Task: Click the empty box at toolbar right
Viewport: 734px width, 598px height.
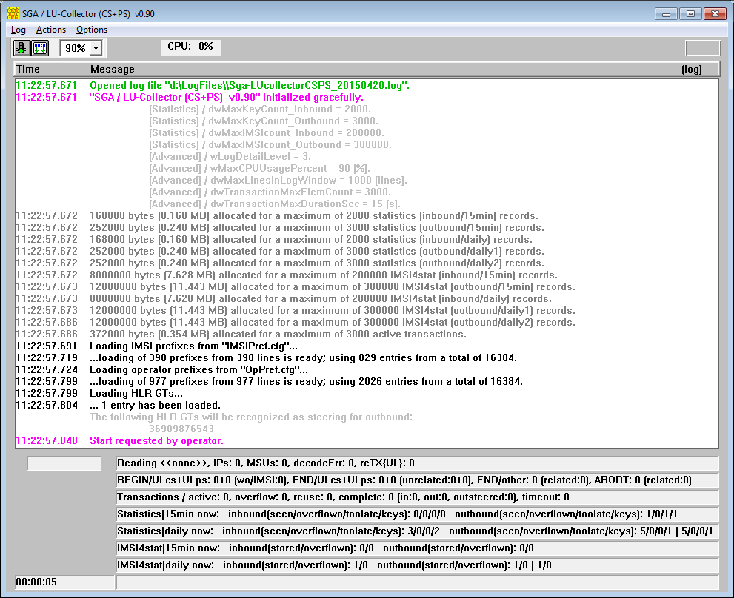Action: (x=703, y=48)
